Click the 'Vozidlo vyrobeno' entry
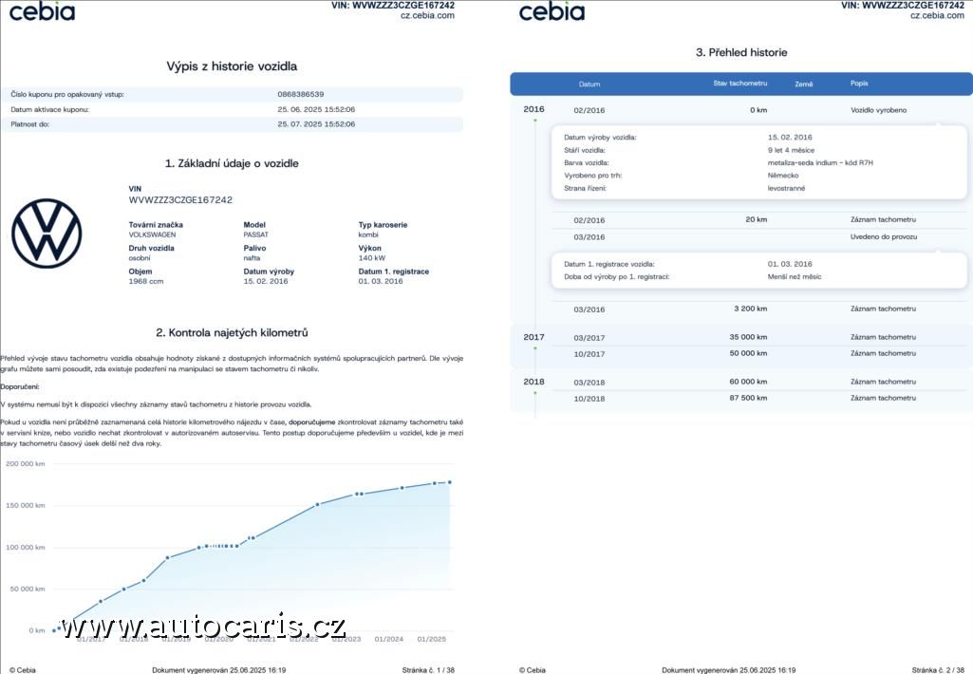 click(x=879, y=110)
